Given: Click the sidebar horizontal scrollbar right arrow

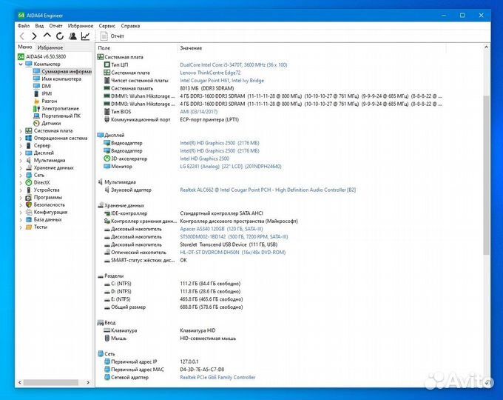Looking at the screenshot, I should (x=88, y=382).
